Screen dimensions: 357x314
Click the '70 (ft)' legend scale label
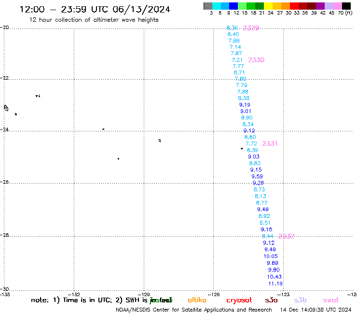tap(345, 13)
